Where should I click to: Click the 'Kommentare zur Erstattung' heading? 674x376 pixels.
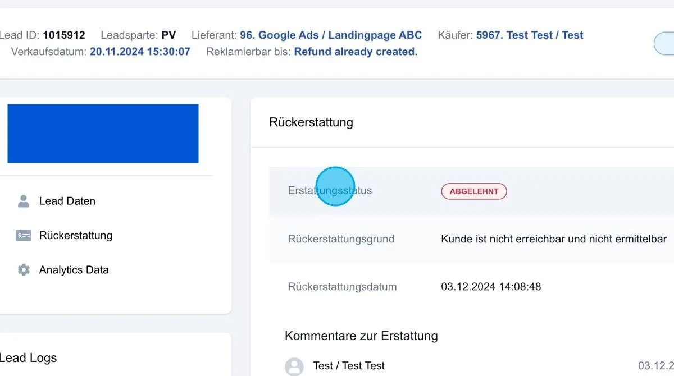[361, 336]
